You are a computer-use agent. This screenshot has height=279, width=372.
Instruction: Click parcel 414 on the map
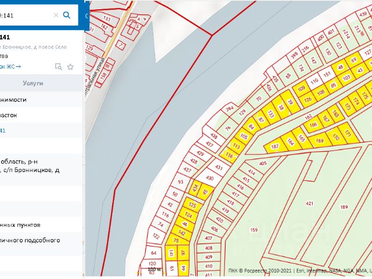coord(251,172)
